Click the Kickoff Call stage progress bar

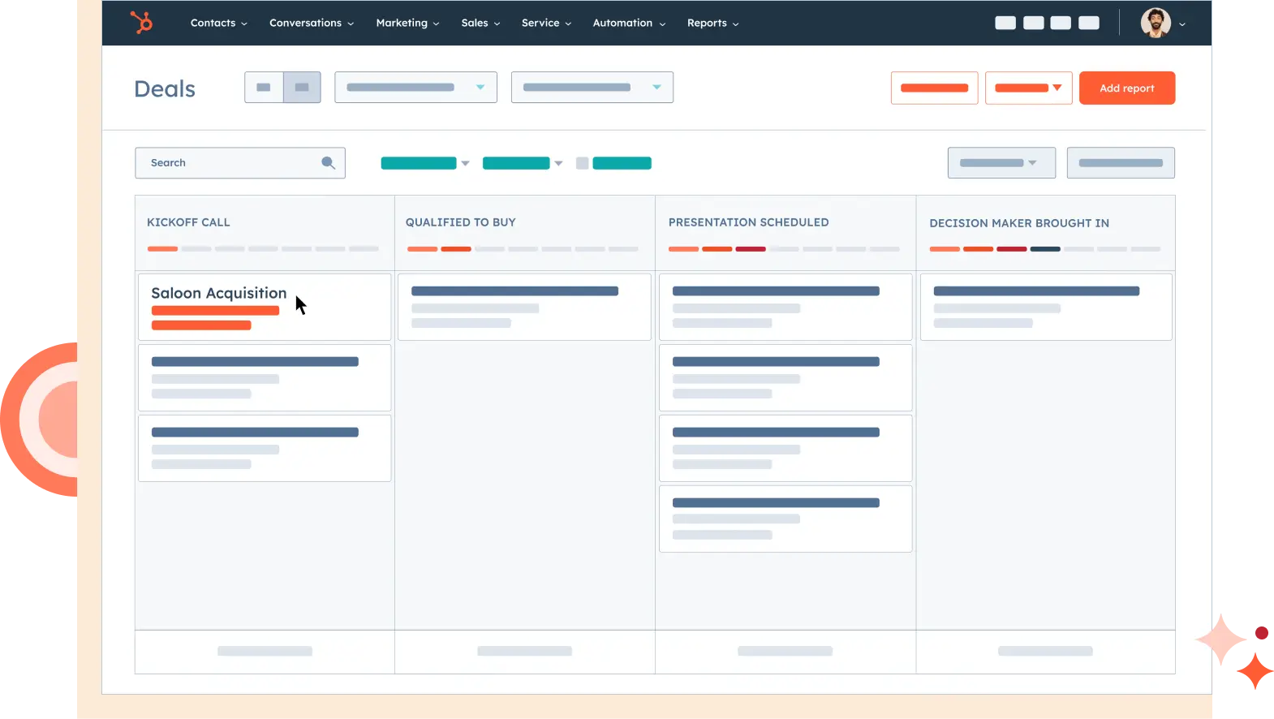pos(263,248)
